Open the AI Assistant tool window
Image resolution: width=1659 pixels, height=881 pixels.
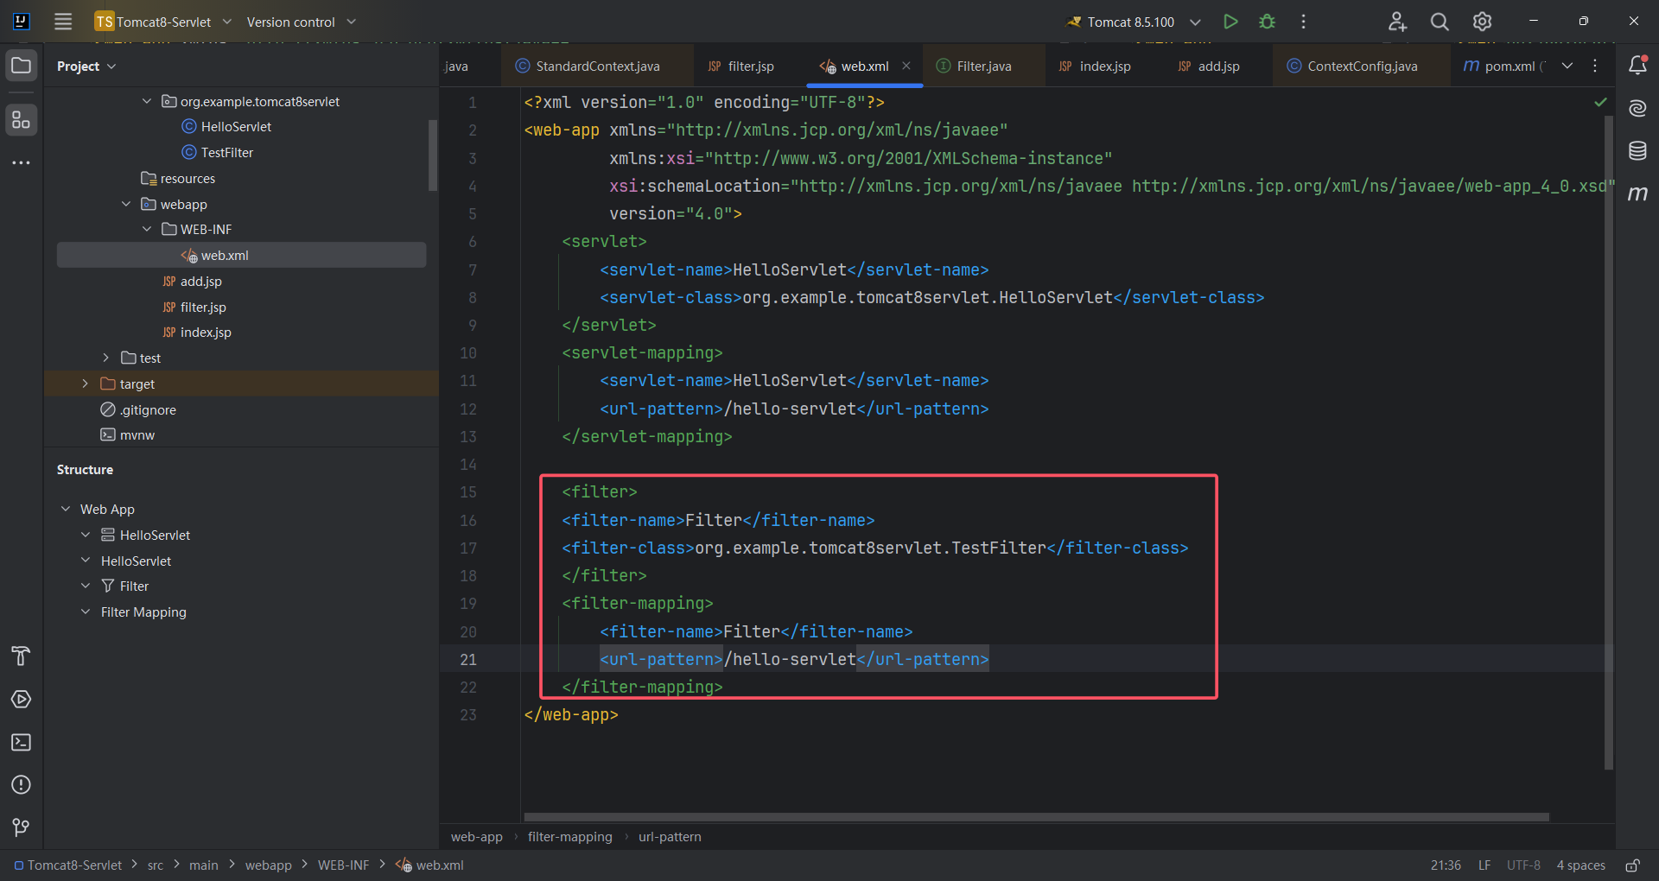point(1637,108)
